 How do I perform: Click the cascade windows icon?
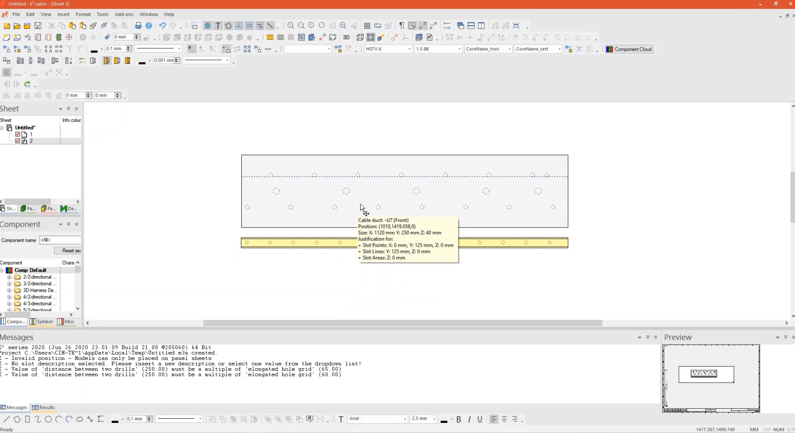(460, 26)
